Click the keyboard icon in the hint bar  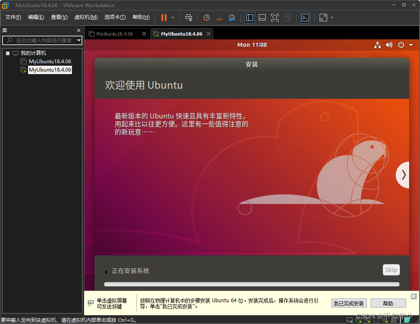pyautogui.click(x=90, y=303)
